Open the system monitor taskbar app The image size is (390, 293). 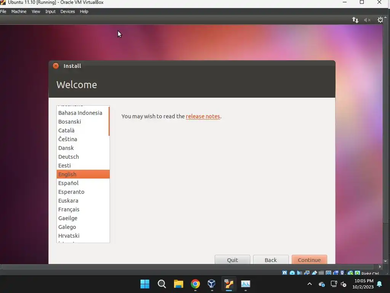pyautogui.click(x=246, y=284)
